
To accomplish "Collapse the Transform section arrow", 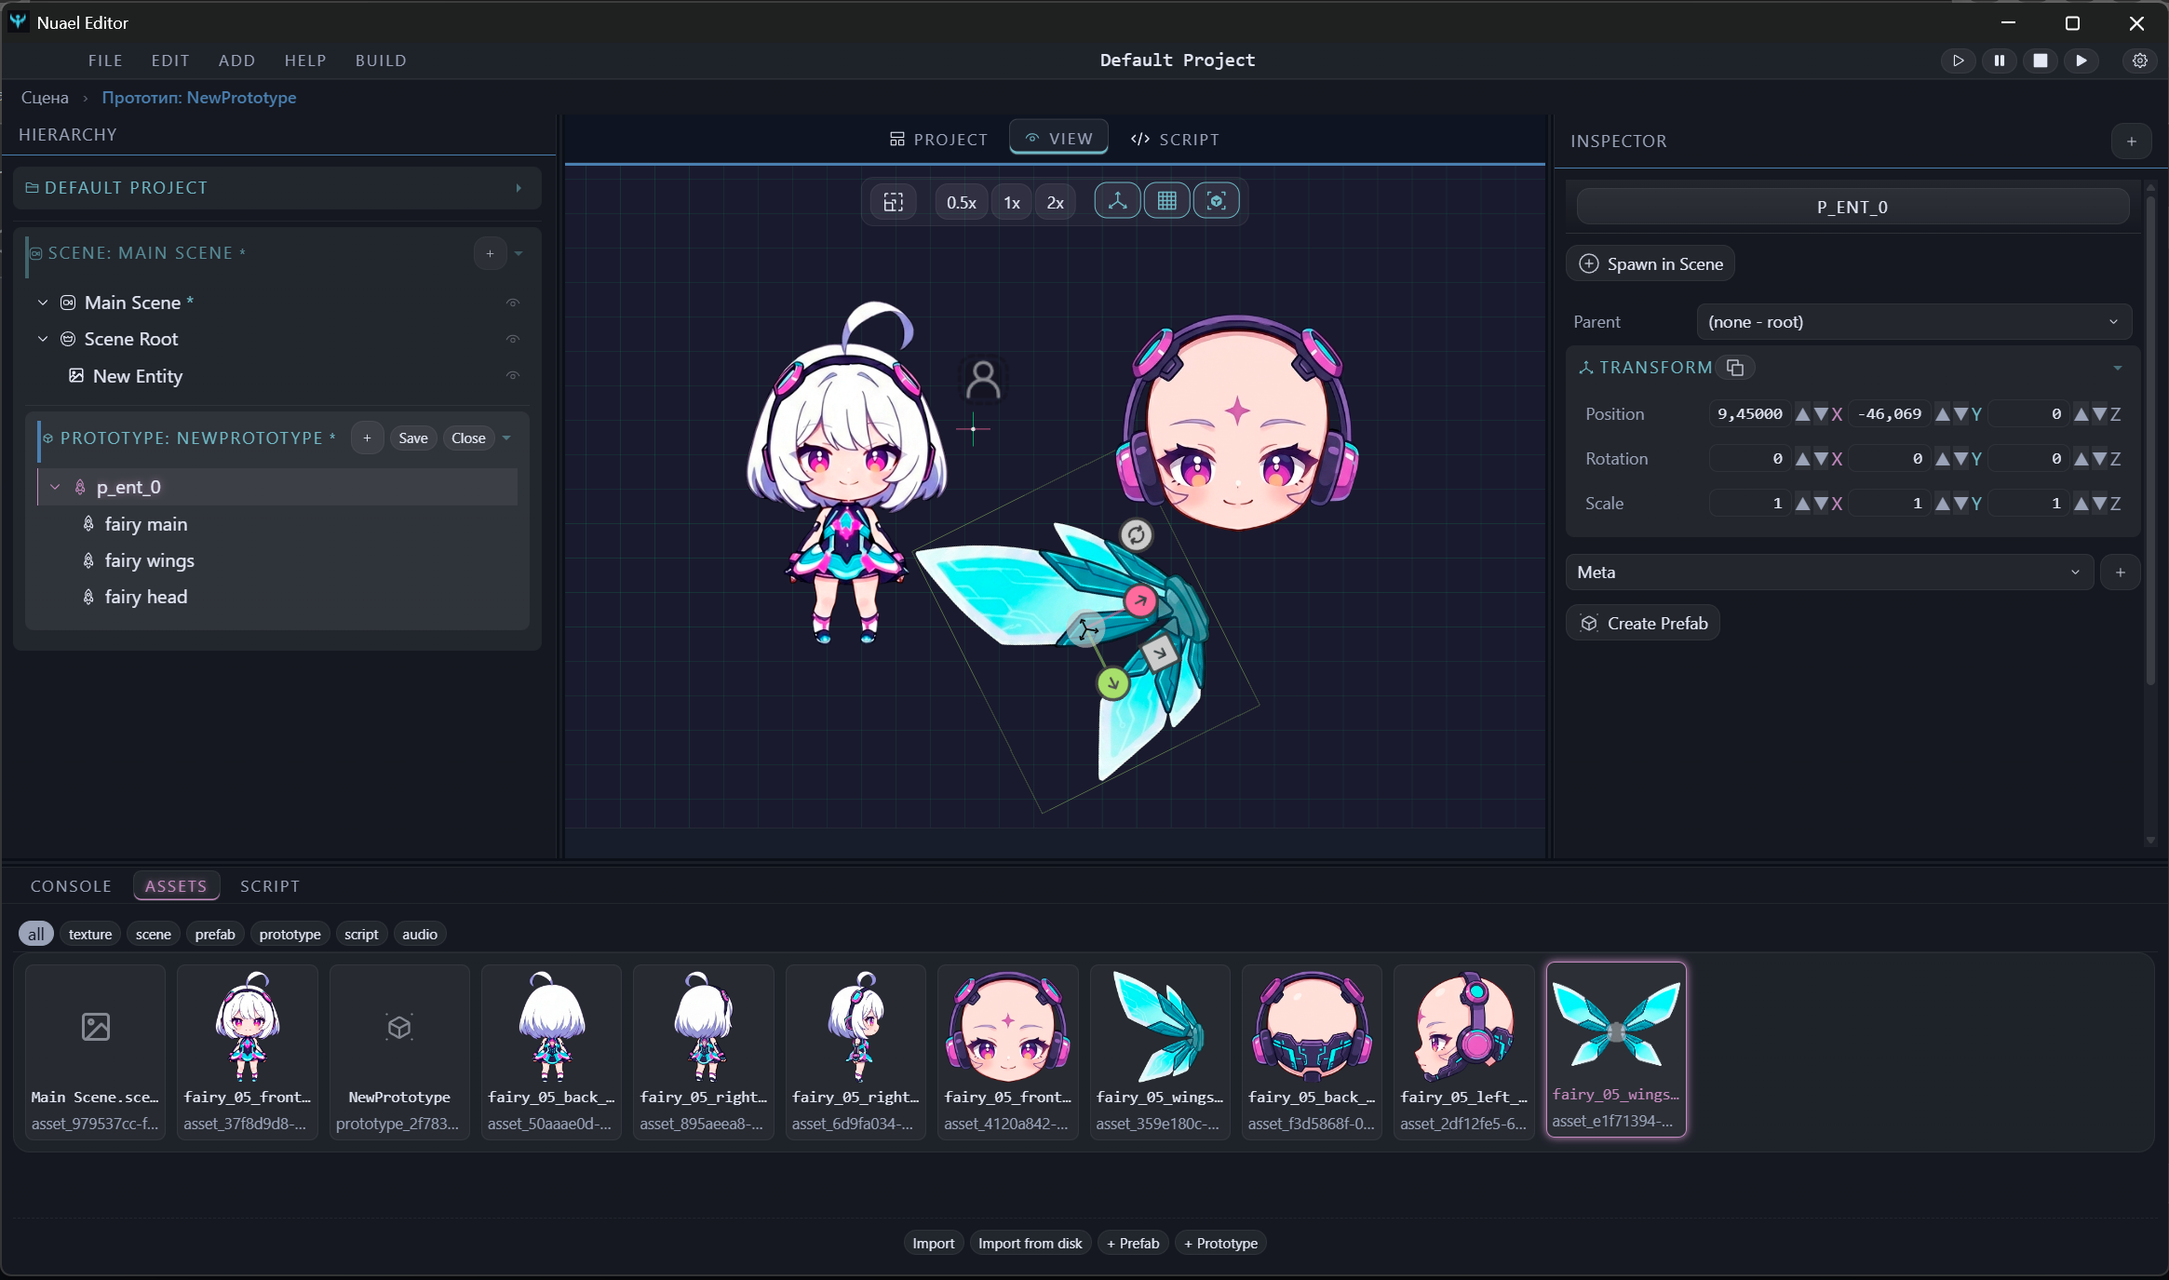I will click(x=2118, y=368).
